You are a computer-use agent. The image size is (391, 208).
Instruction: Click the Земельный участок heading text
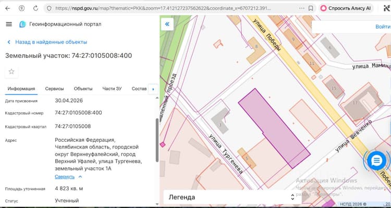pyautogui.click(x=69, y=56)
